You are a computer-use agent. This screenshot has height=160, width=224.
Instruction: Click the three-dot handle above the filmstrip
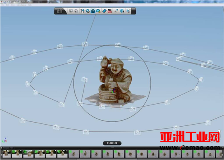[112, 148]
